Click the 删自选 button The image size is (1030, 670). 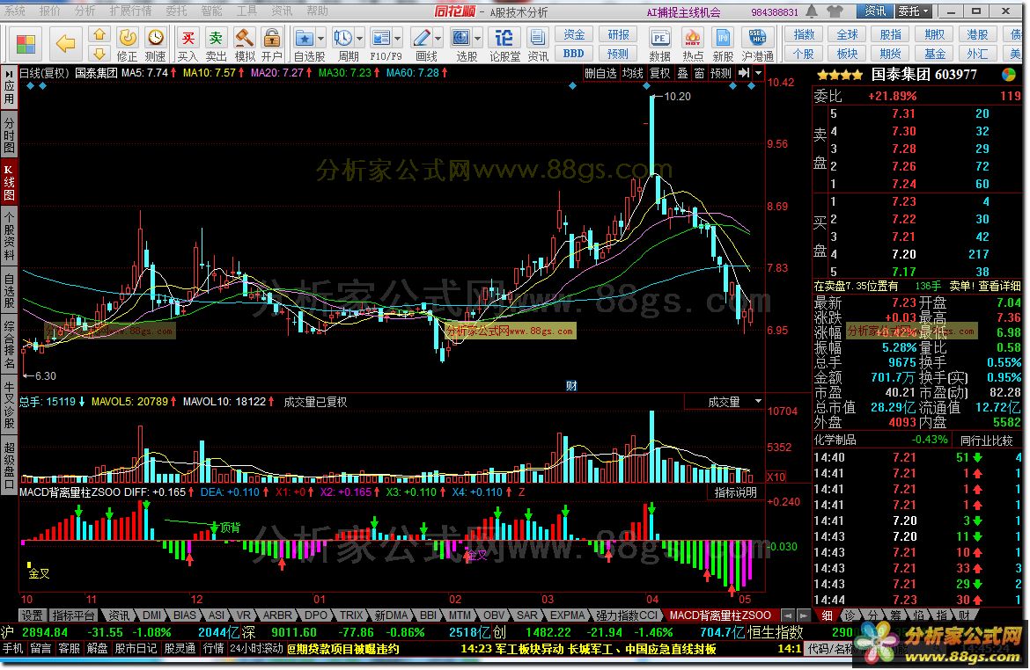pyautogui.click(x=600, y=74)
